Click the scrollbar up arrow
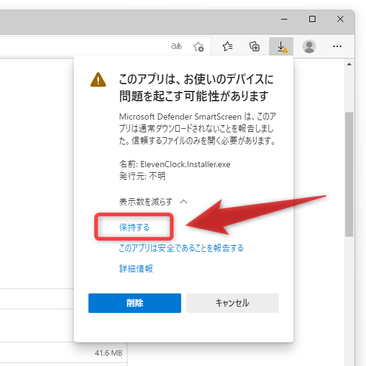Screen dimensions: 366x366 click(349, 64)
